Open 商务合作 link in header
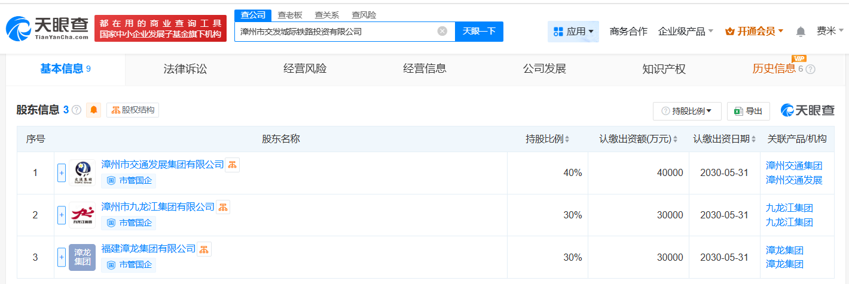The height and width of the screenshot is (284, 849). [628, 32]
